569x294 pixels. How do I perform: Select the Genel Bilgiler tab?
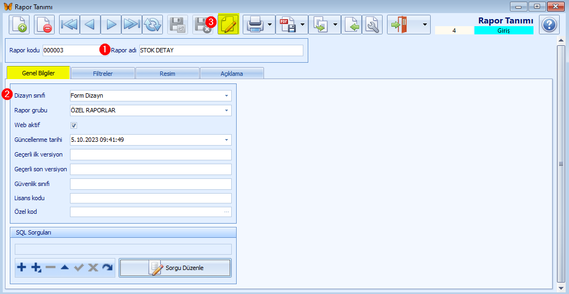(x=38, y=73)
